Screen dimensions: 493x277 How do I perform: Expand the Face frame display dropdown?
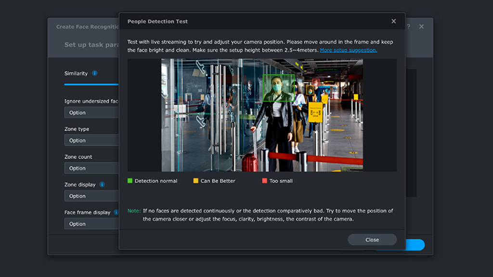pyautogui.click(x=91, y=224)
